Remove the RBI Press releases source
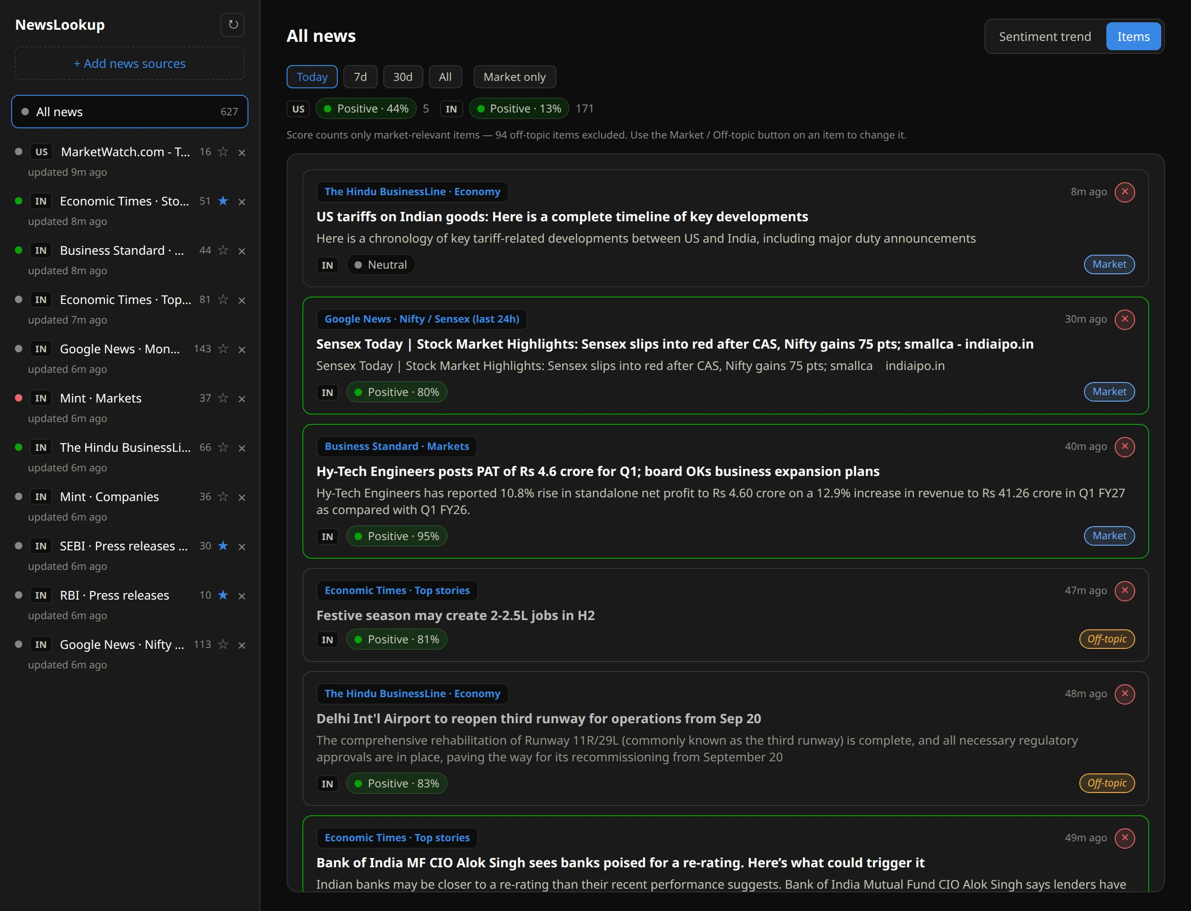This screenshot has width=1191, height=911. (x=242, y=596)
